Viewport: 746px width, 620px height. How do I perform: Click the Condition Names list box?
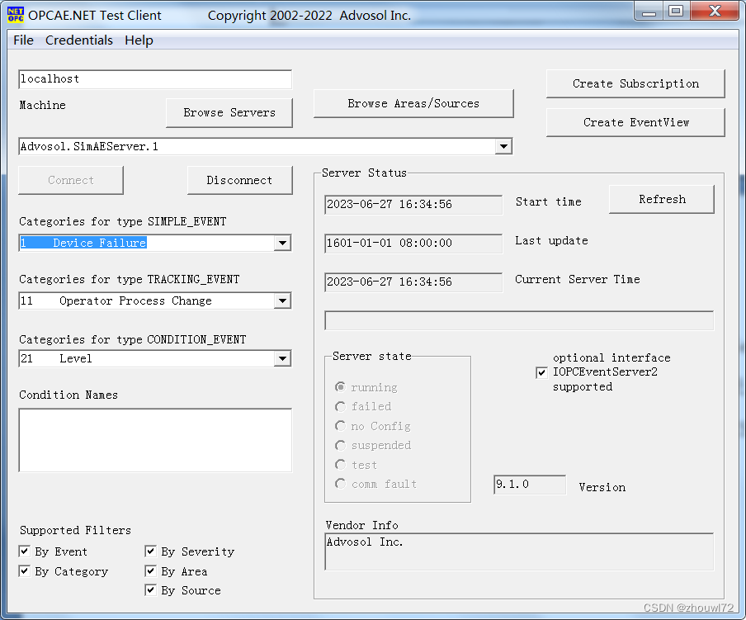tap(155, 440)
